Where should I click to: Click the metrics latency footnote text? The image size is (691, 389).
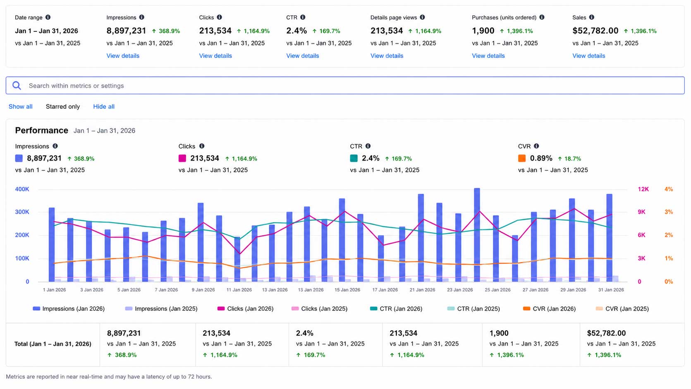pyautogui.click(x=109, y=377)
